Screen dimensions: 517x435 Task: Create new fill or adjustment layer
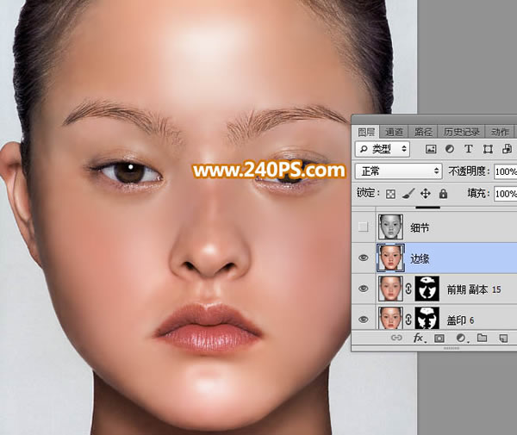tap(461, 339)
